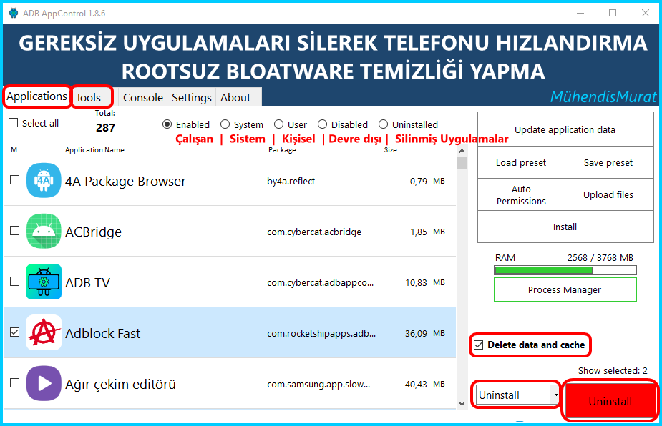
Task: Click the Adblock Fast red icon
Action: click(44, 333)
